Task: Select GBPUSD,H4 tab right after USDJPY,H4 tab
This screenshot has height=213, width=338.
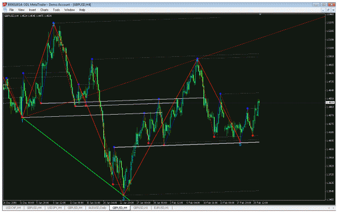Action: point(75,208)
